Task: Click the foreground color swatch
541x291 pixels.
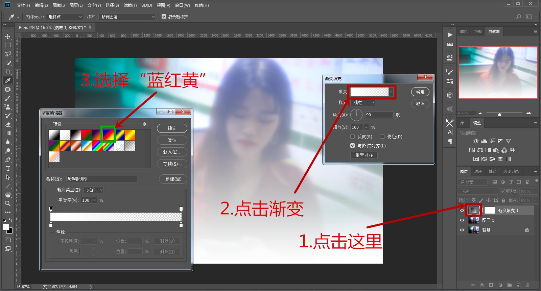Action: (6, 227)
